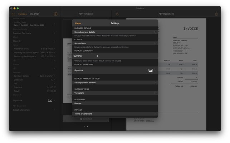Open Select a template row
Image resolution: width=230 pixels, height=143 pixels.
click(34, 110)
